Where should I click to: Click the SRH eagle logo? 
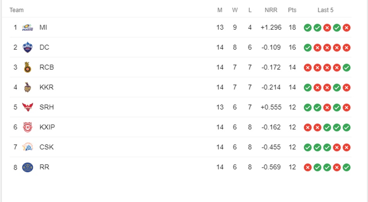point(27,107)
